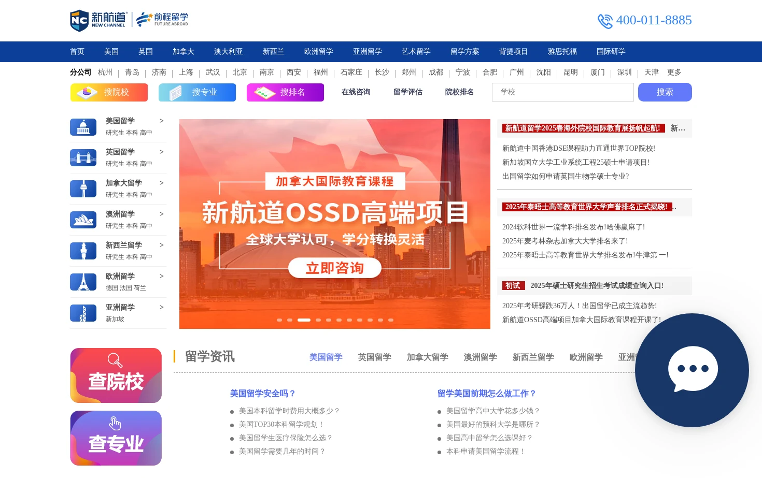Click the 美国留学 Capitol building icon

pos(83,127)
